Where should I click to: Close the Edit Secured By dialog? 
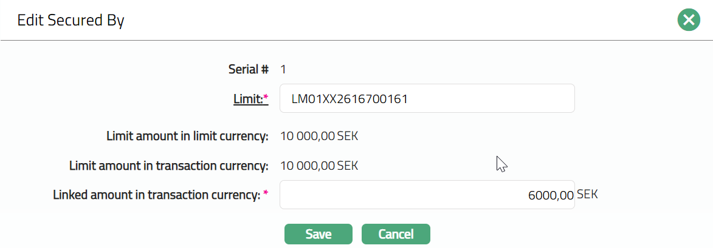click(689, 20)
